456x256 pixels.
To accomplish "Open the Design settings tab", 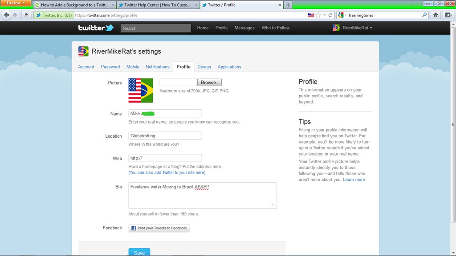I will click(204, 67).
